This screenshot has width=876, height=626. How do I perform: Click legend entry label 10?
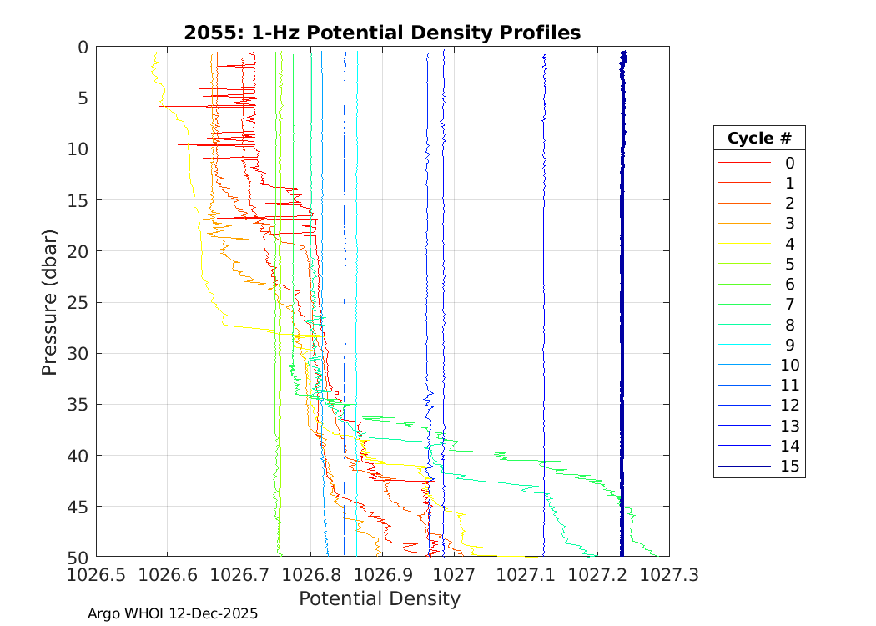(x=789, y=365)
